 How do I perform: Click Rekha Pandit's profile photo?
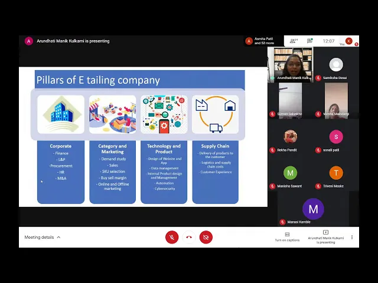click(290, 137)
